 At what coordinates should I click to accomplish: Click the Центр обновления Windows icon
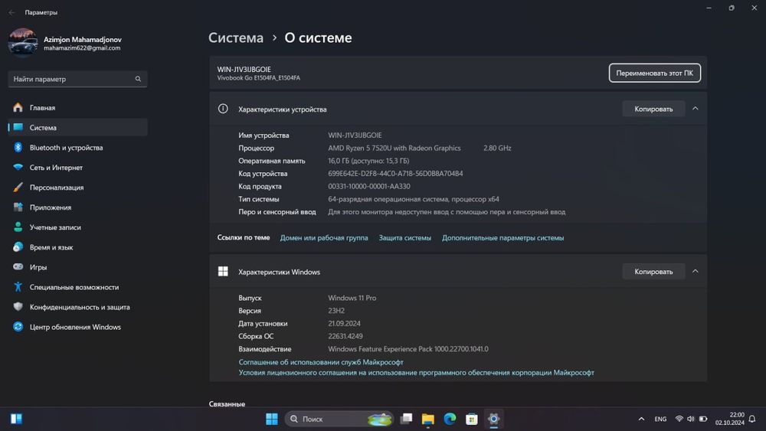coord(18,327)
